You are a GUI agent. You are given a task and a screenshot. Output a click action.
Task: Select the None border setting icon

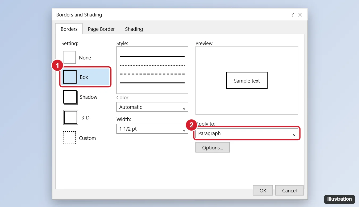coord(69,57)
